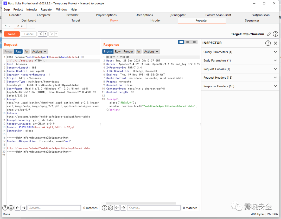Switch to top-bottom layout icon
The image size is (281, 219).
[188, 42]
